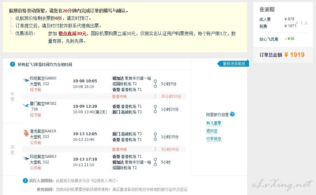The height and width of the screenshot is (195, 316).
Task: Open the 行李规定 link
Action: pos(214,139)
